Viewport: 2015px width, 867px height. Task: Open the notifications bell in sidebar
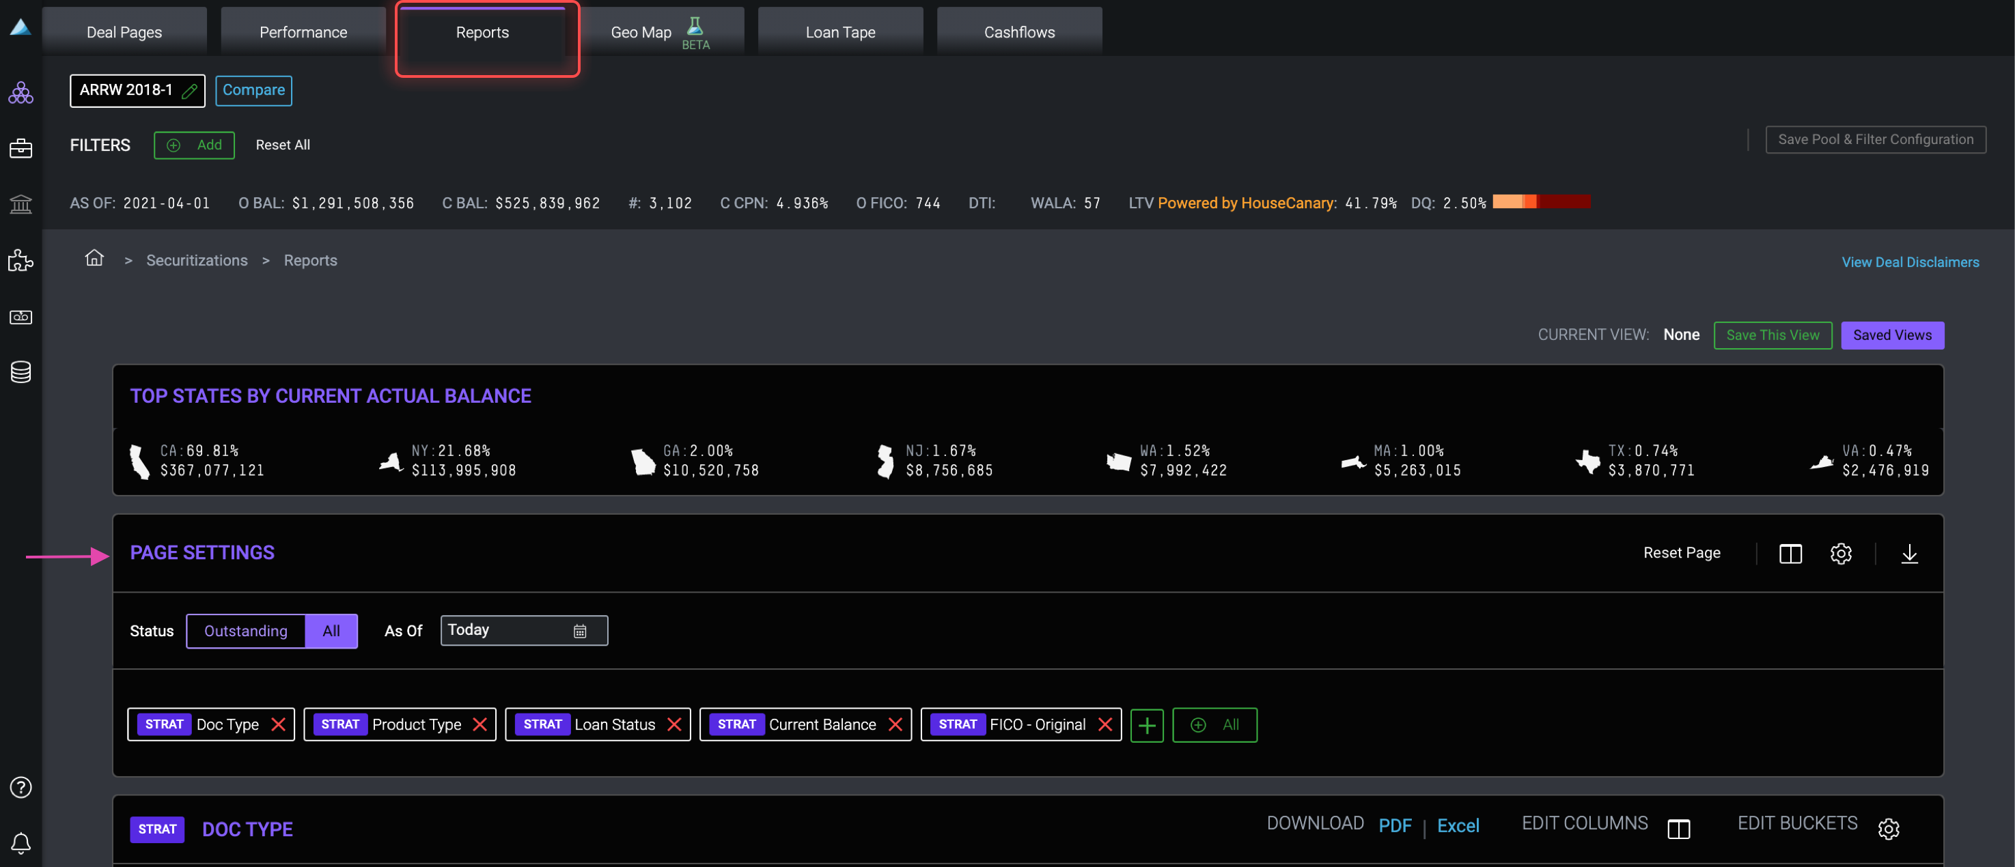[x=21, y=842]
